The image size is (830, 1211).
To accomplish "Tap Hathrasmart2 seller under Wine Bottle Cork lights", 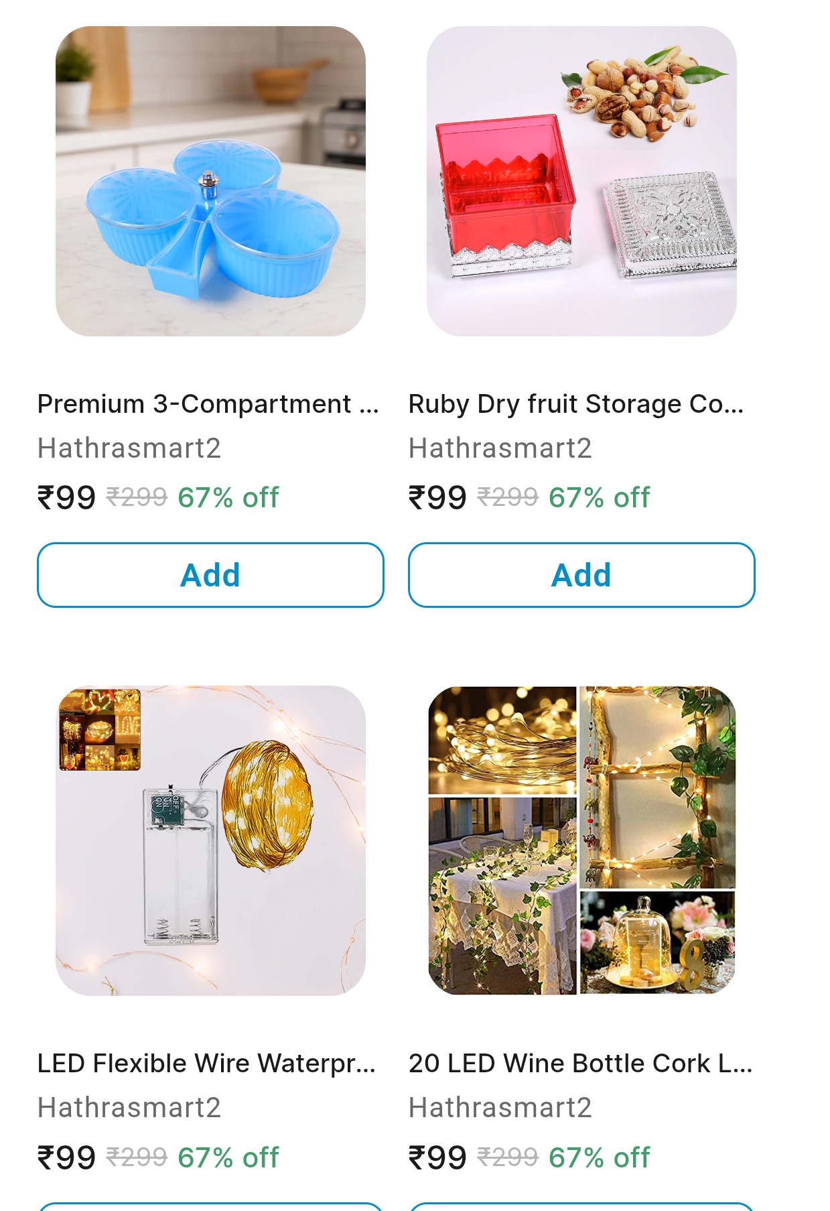I will coord(500,1108).
